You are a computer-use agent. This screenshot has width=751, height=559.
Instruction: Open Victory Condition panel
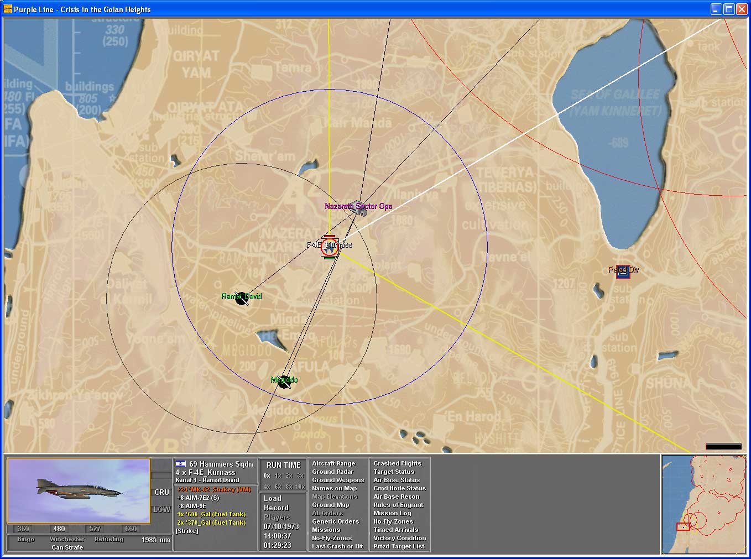(x=399, y=538)
